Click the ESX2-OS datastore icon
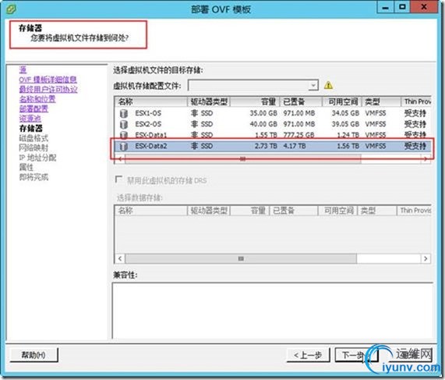The image size is (445, 380). [x=123, y=124]
